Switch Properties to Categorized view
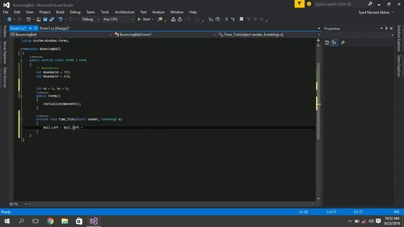 click(327, 43)
